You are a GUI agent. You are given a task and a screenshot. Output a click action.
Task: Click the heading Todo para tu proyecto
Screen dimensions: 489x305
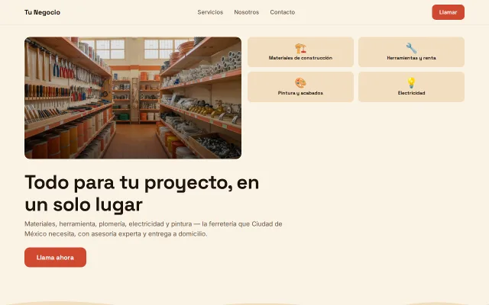(142, 193)
